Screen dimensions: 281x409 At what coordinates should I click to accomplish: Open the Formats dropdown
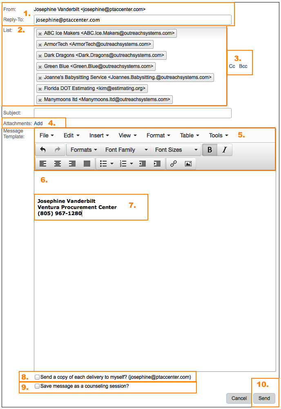click(84, 150)
